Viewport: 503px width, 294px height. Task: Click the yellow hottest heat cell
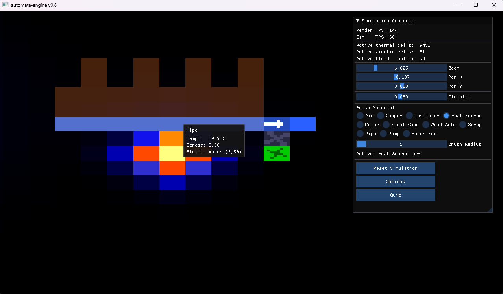172,153
